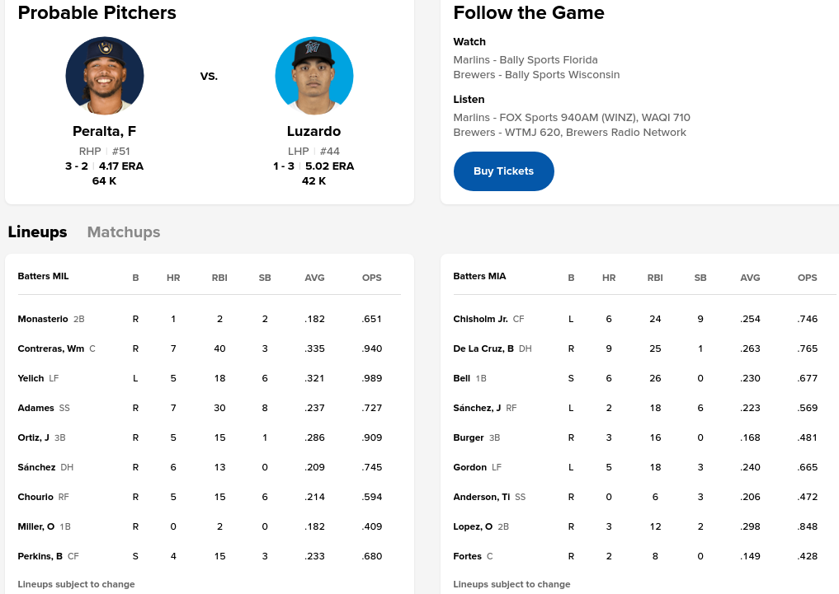
Task: Open Burger's player page
Action: pos(469,437)
